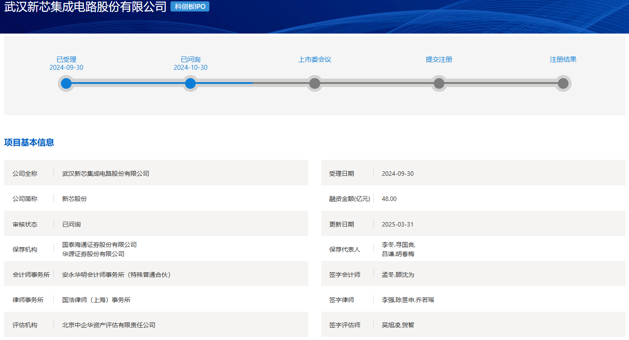This screenshot has height=340, width=629.
Task: Click 北京中企华资产评估有限责任公司 appraiser entry
Action: [109, 325]
